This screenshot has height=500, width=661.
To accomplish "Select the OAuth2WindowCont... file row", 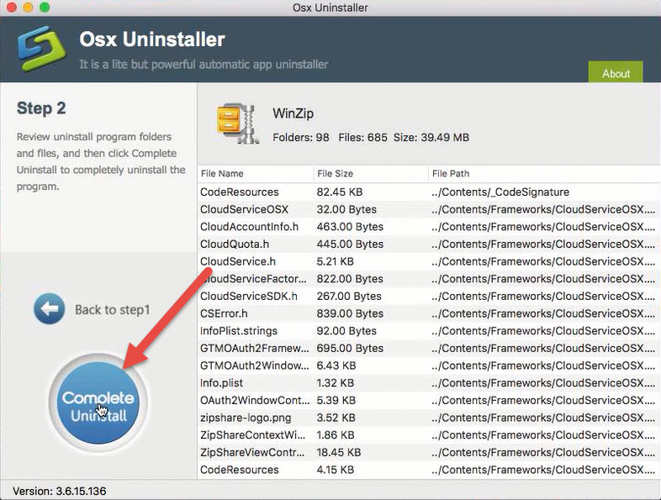I will pos(429,400).
